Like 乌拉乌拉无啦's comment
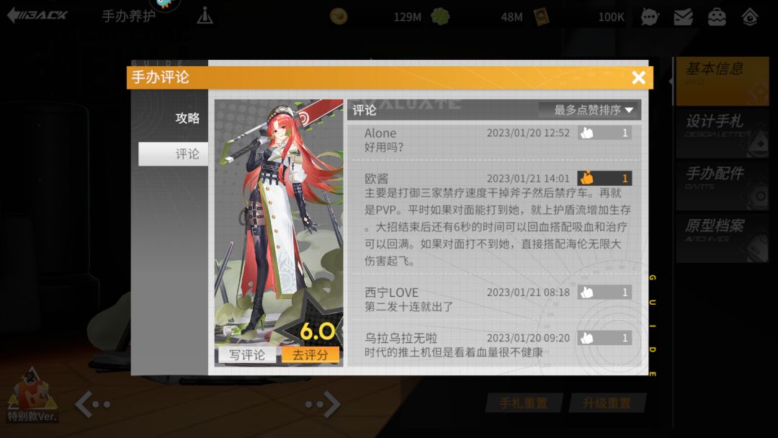Screen dimensions: 778x438 pyautogui.click(x=604, y=338)
